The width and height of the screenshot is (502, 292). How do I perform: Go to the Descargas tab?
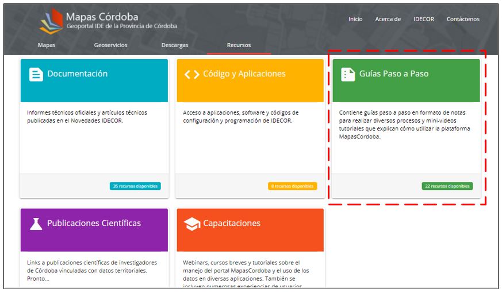tap(175, 45)
